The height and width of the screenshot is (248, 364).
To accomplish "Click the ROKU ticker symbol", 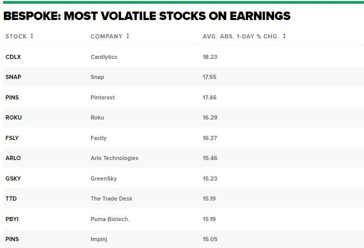I will tap(14, 117).
